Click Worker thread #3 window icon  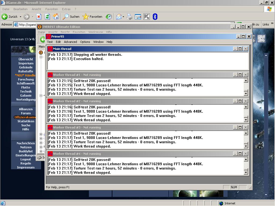click(50, 127)
